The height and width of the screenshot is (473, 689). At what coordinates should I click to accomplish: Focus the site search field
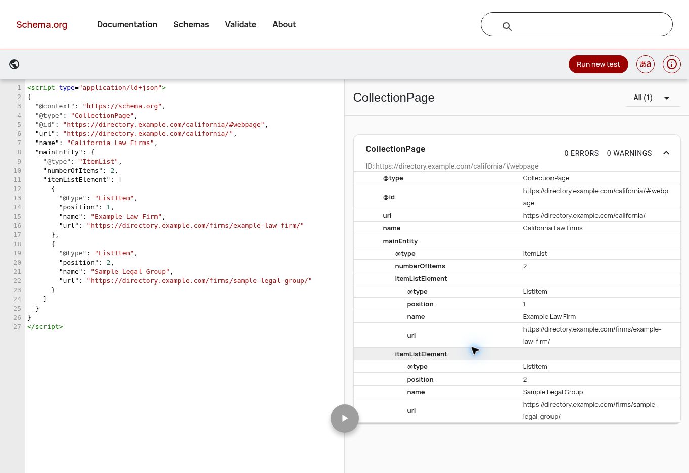coord(576,24)
